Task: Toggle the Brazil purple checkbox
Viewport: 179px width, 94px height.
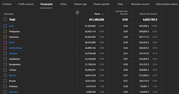Action: 5,43
